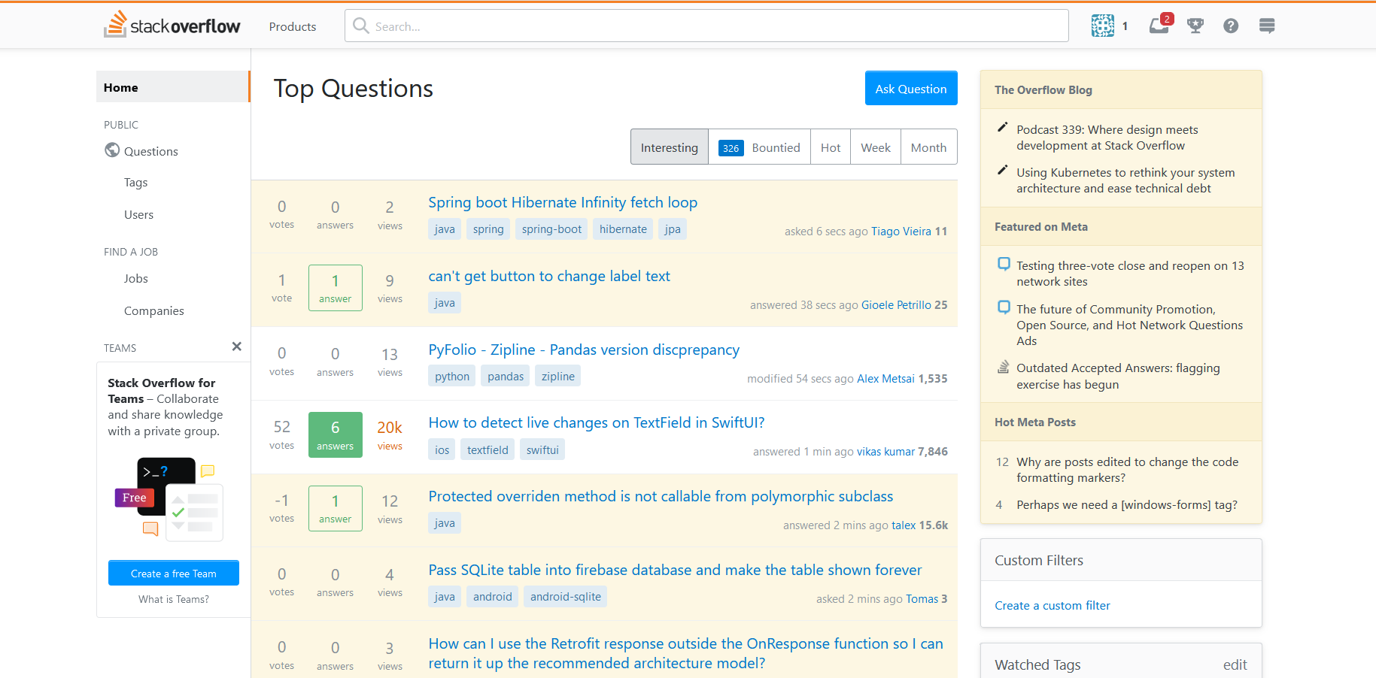
Task: Open question Spring boot Hibernate Infinity fetch loop
Action: pos(563,202)
